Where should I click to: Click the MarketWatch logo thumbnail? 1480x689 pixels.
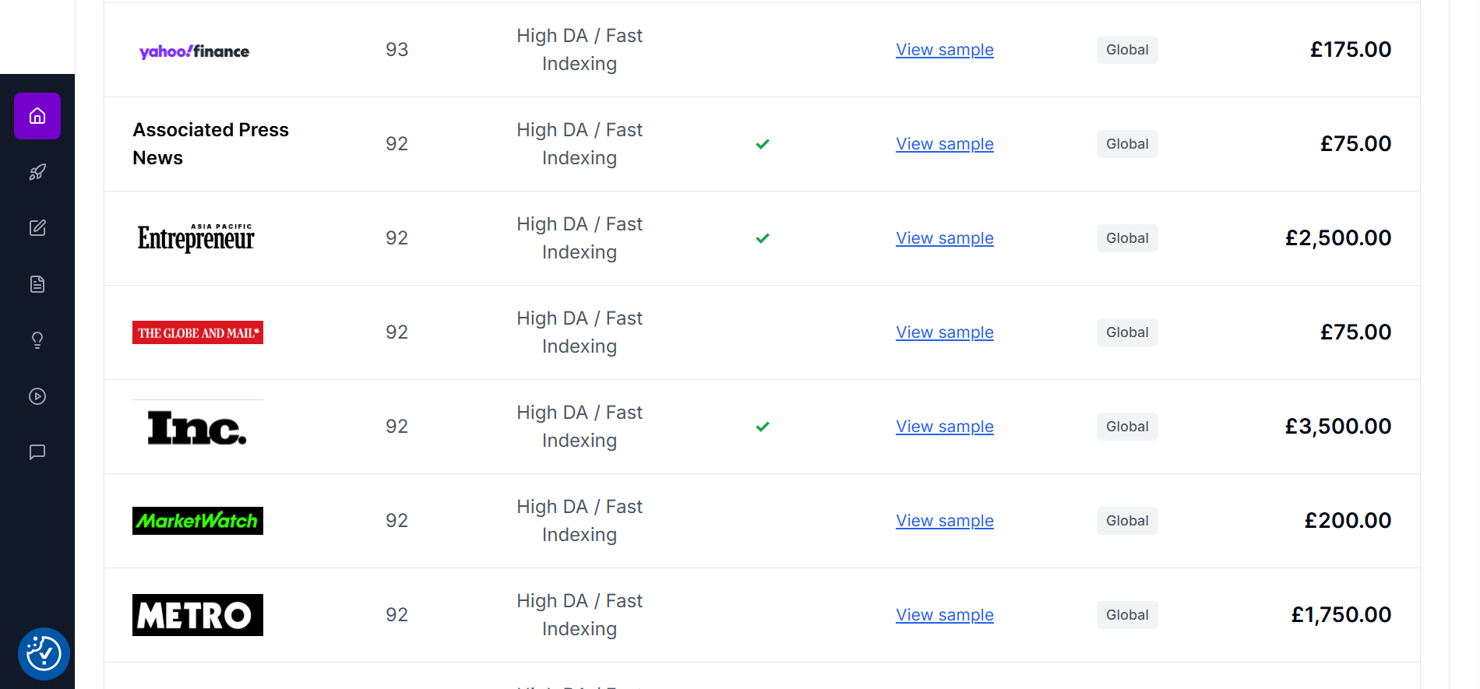tap(198, 521)
